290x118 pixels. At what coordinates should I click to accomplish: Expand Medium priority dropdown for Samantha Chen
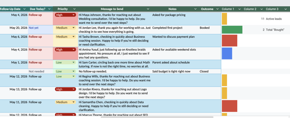[x=74, y=102]
